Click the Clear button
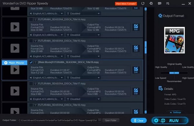 click(139, 121)
